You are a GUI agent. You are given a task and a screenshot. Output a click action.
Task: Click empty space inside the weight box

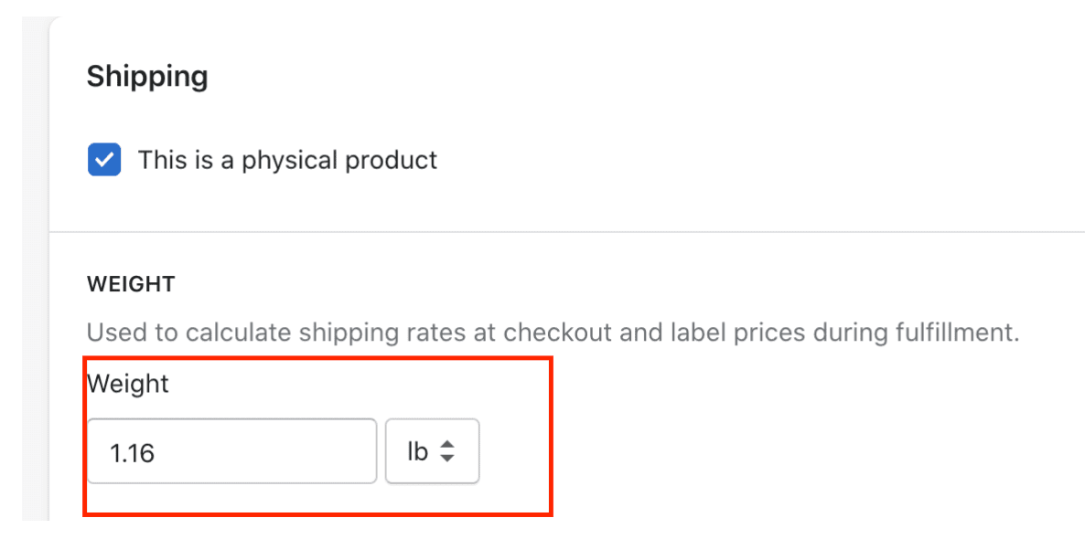pos(274,451)
